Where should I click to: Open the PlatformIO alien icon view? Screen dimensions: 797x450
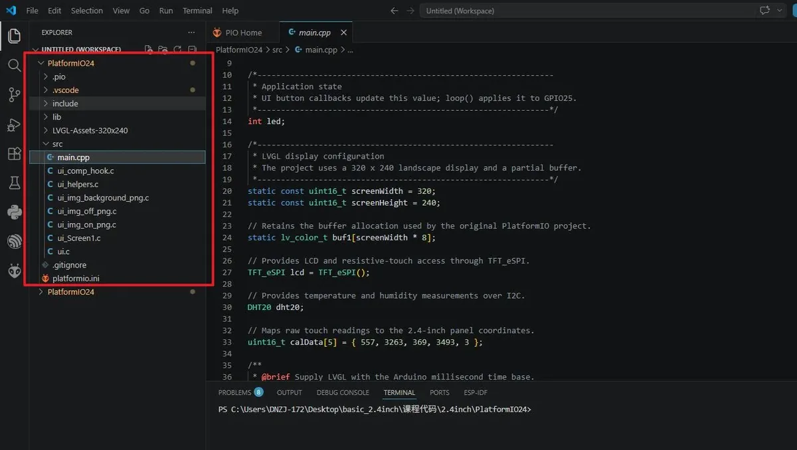click(14, 271)
